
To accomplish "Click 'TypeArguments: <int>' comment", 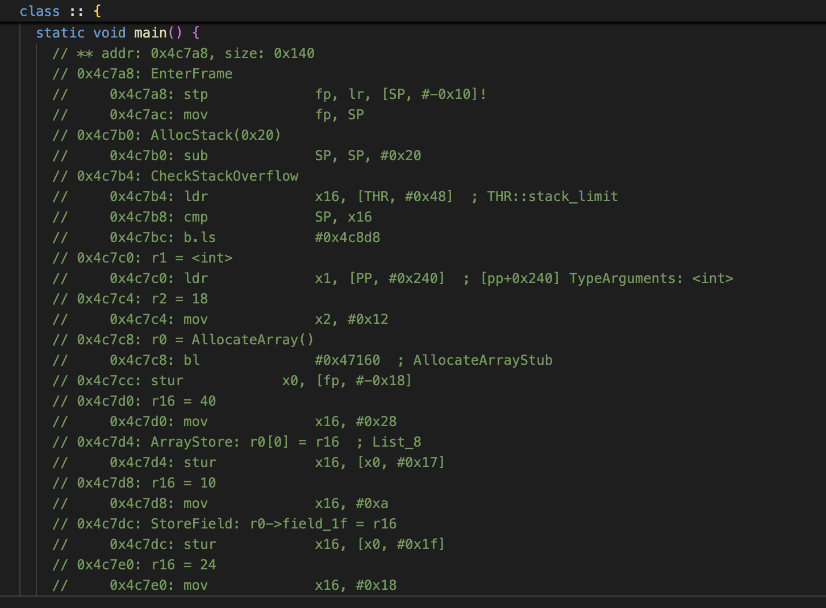I will [x=651, y=278].
